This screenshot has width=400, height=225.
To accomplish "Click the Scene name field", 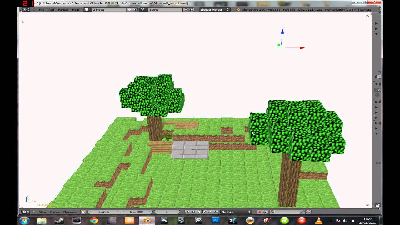I will pyautogui.click(x=166, y=10).
